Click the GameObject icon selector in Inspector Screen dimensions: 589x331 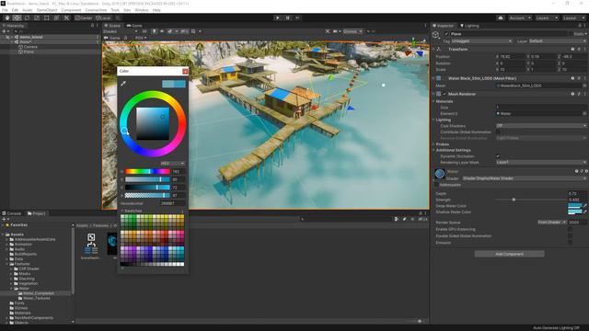pyautogui.click(x=435, y=35)
